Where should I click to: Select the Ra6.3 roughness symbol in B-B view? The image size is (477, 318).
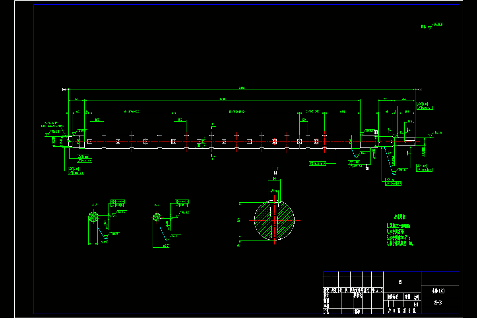[173, 237]
